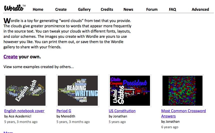Image resolution: width=215 pixels, height=133 pixels.
Task: Click the purple 'Create' your own link
Action: 10,57
